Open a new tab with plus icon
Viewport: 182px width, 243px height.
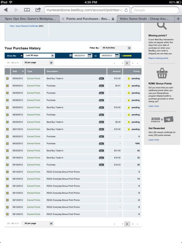point(178,19)
